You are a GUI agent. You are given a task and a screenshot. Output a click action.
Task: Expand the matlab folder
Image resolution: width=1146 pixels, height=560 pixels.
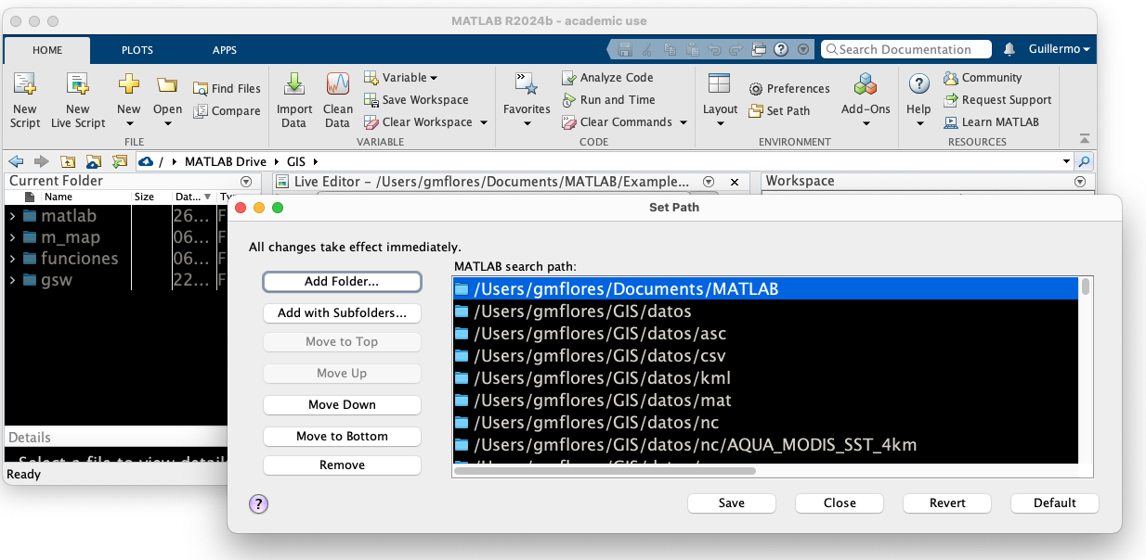pyautogui.click(x=12, y=216)
